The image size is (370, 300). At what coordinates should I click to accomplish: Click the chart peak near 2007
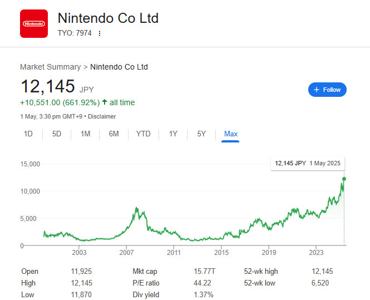(137, 208)
